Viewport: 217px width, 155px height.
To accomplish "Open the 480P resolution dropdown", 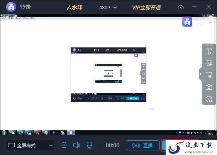I will (x=108, y=7).
